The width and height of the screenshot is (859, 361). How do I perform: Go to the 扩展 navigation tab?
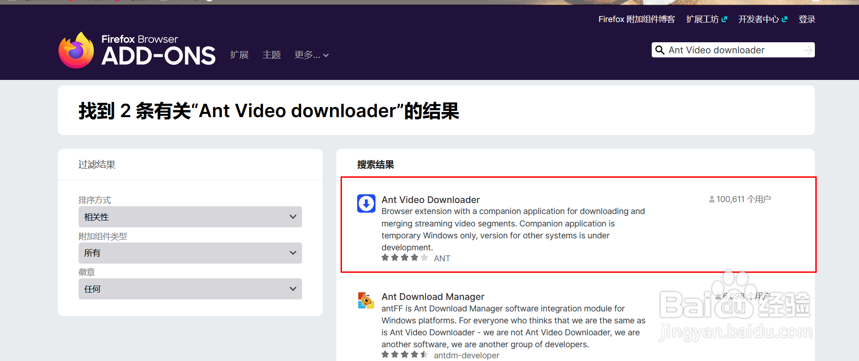click(239, 55)
